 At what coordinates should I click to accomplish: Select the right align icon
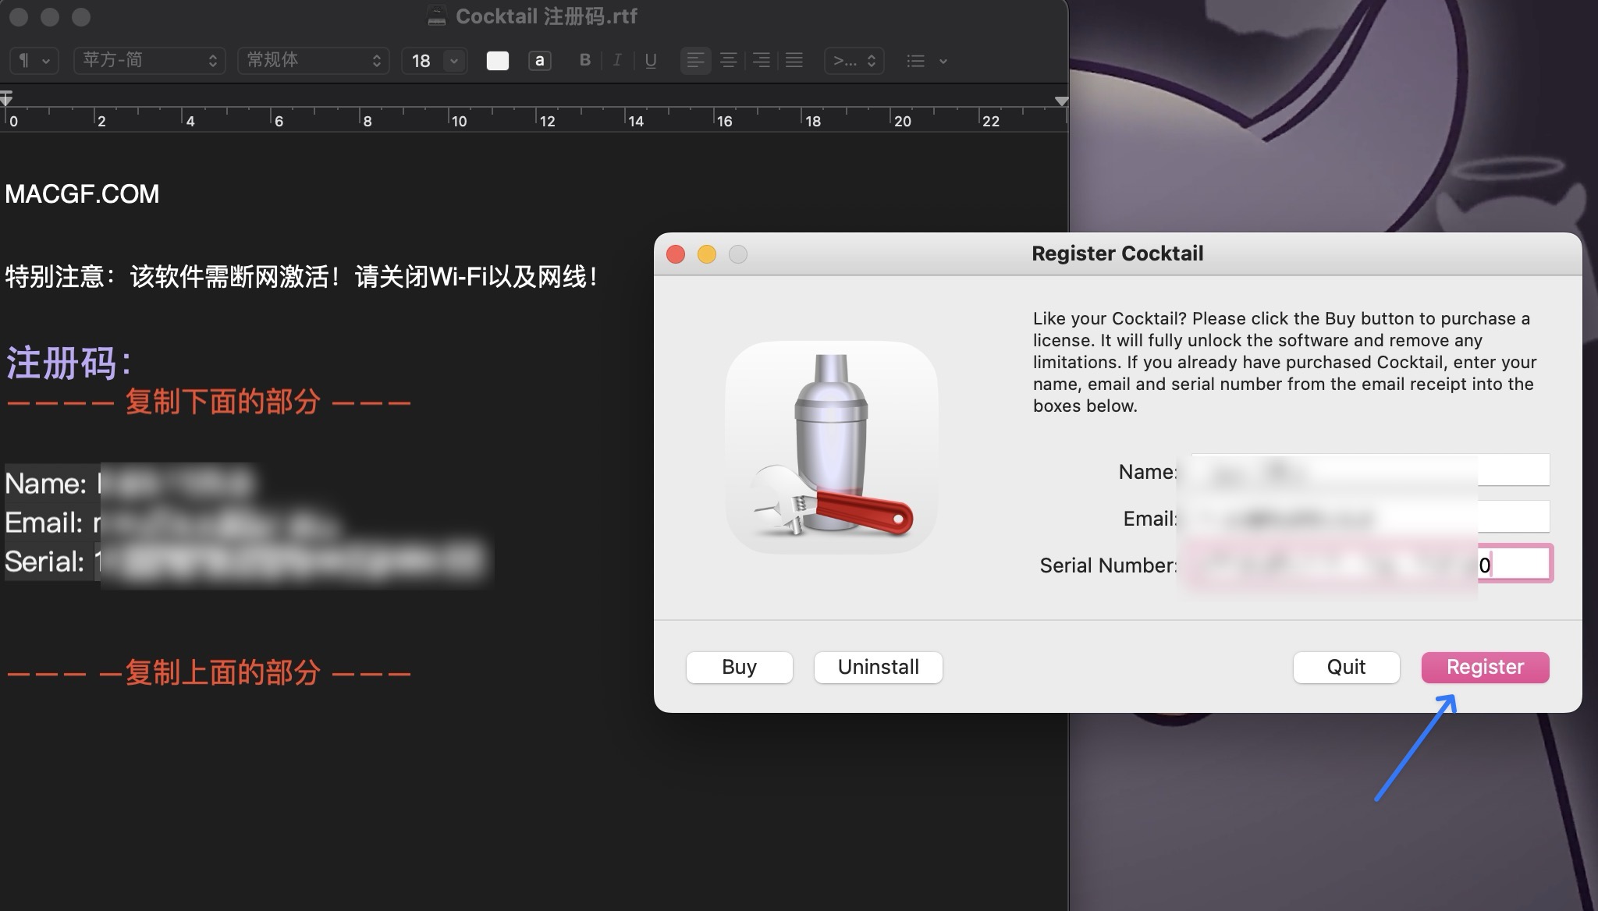pyautogui.click(x=761, y=60)
